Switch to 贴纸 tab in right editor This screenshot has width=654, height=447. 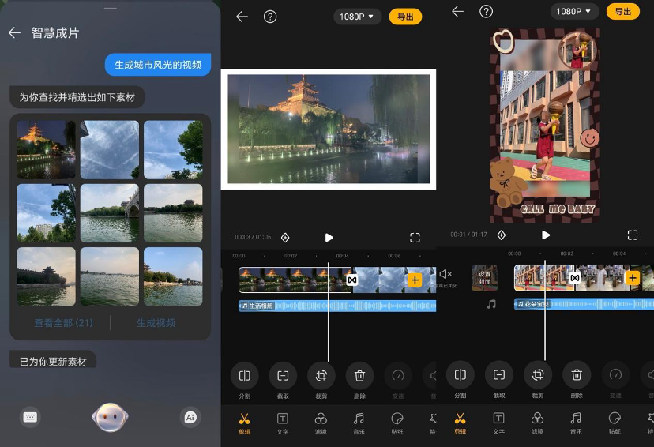coord(615,423)
